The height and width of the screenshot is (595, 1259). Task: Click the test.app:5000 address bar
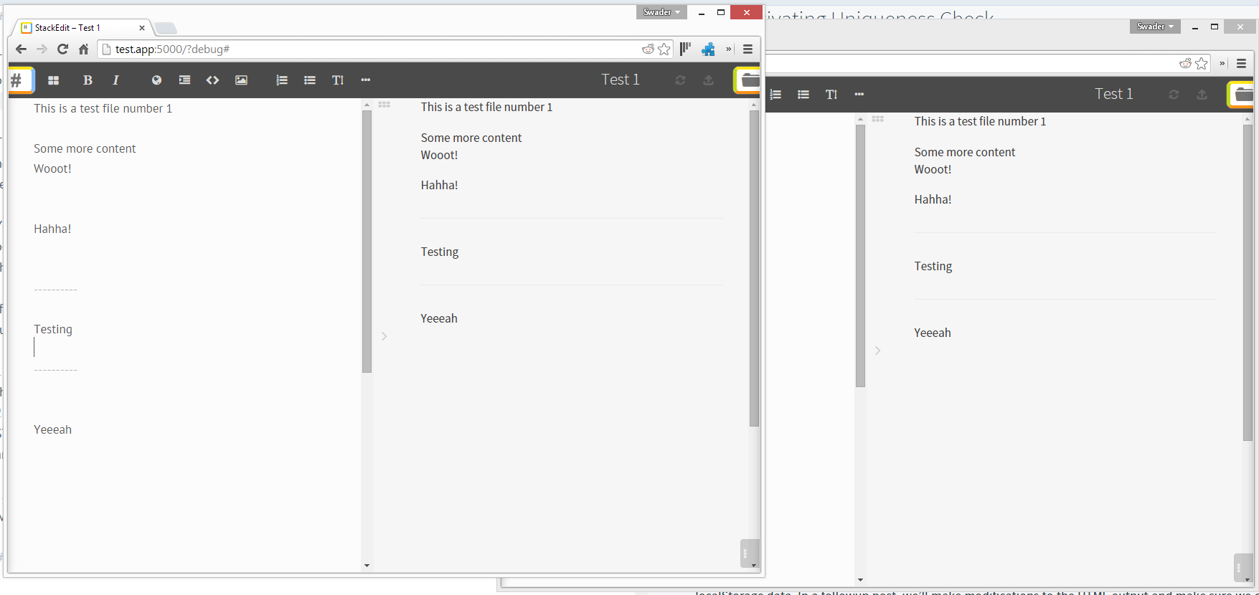pos(359,49)
